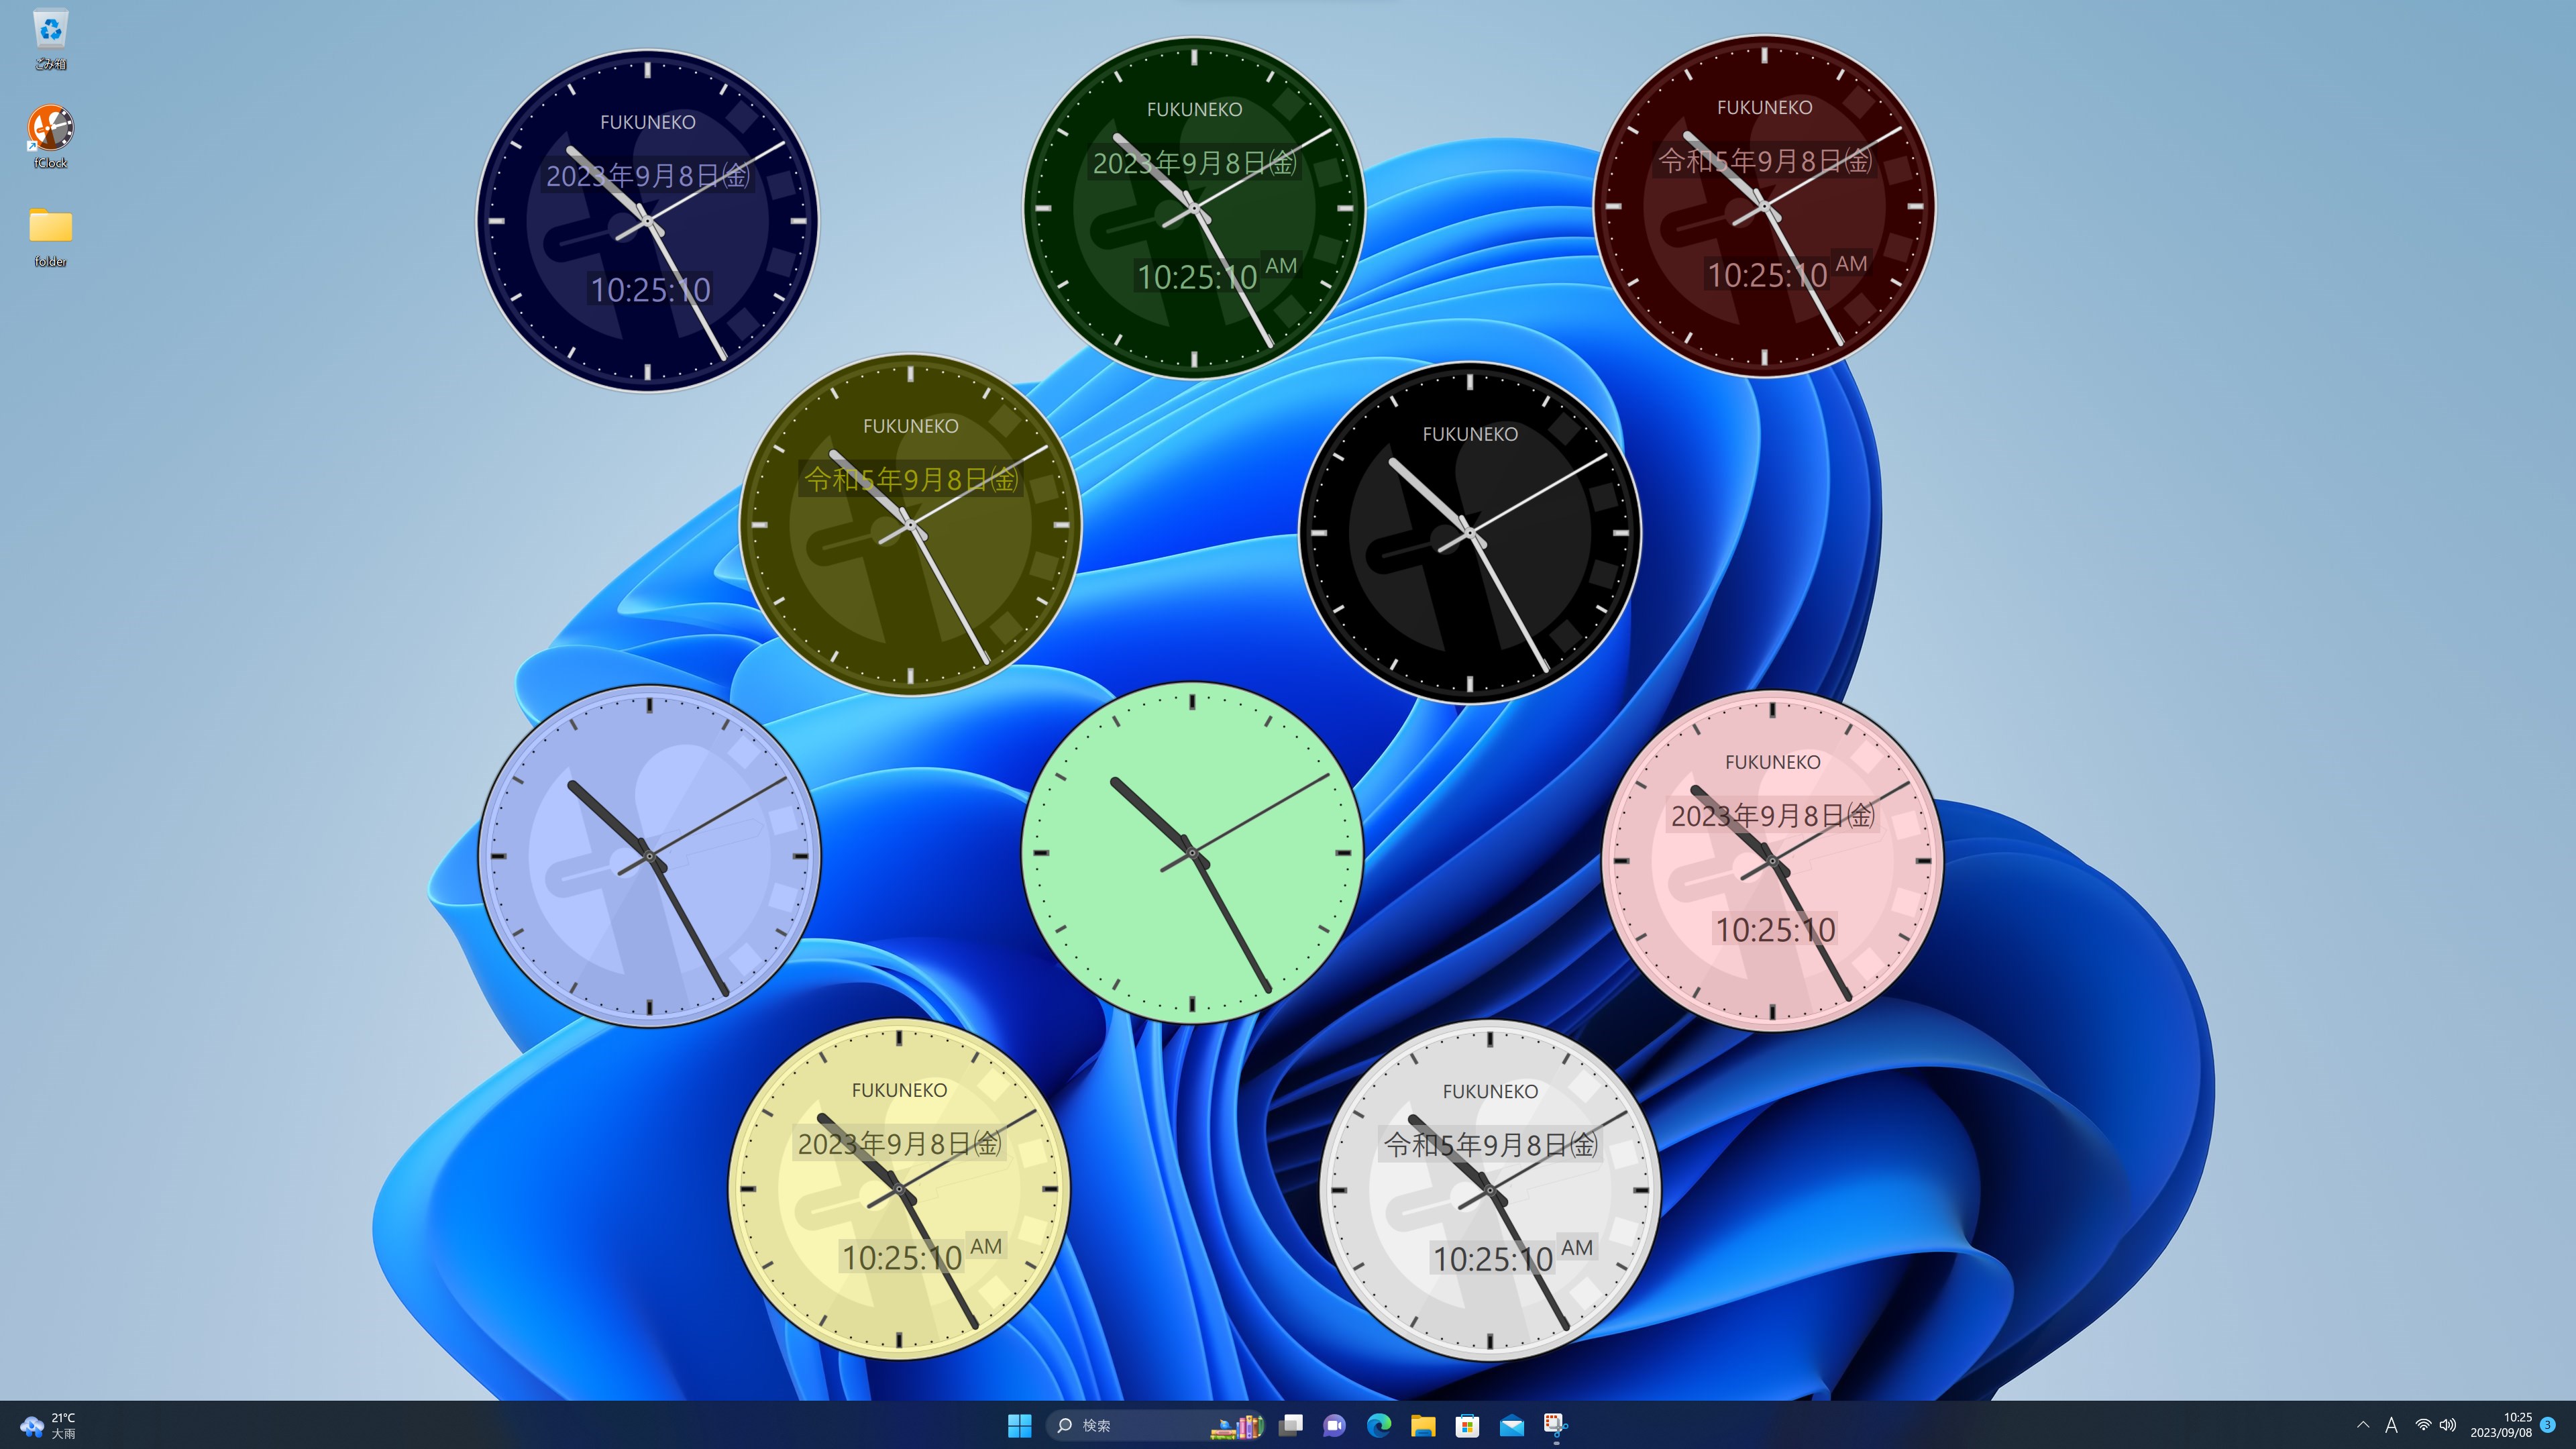Image resolution: width=2576 pixels, height=1449 pixels.
Task: Expand hidden system tray icons chevron
Action: coord(2363,1425)
